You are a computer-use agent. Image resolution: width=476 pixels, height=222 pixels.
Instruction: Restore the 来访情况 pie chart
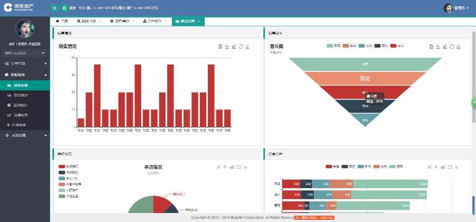[239, 167]
